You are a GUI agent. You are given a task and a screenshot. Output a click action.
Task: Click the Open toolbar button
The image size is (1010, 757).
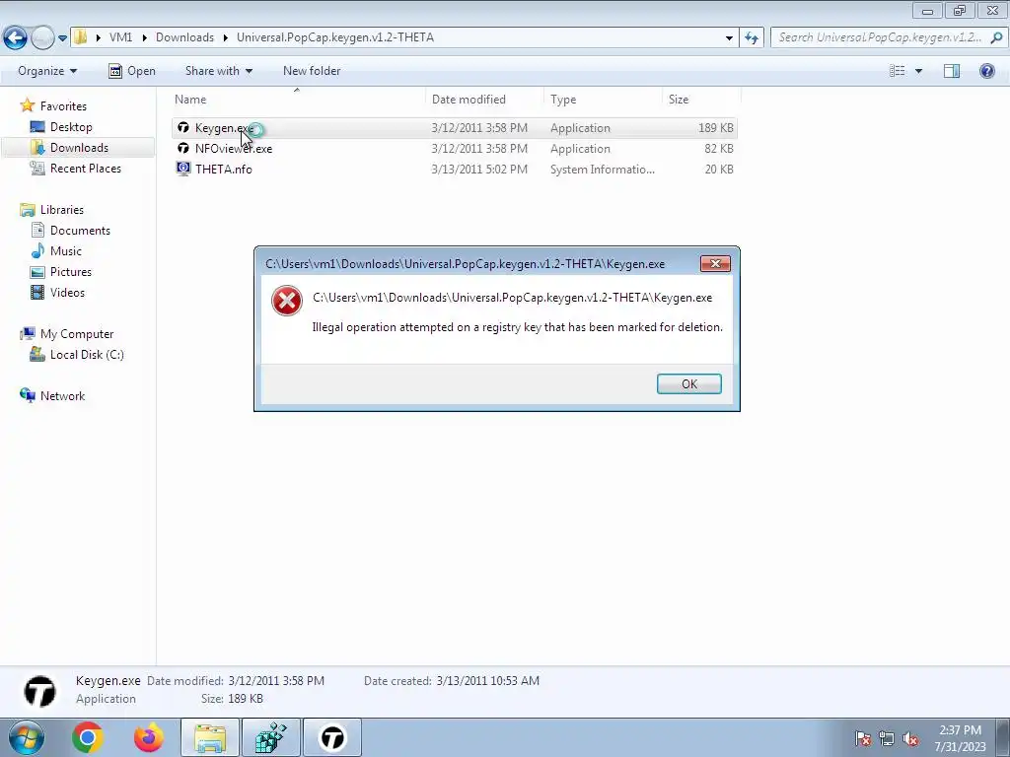tap(132, 71)
